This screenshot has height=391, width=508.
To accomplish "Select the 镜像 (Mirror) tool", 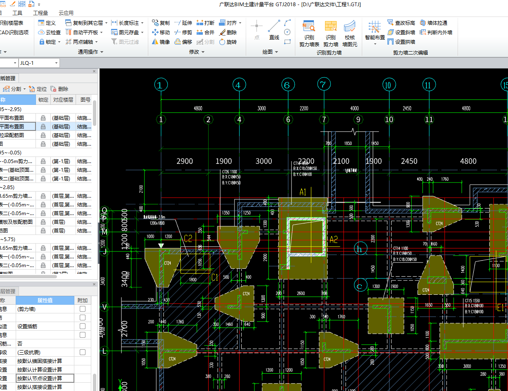I will (x=161, y=42).
